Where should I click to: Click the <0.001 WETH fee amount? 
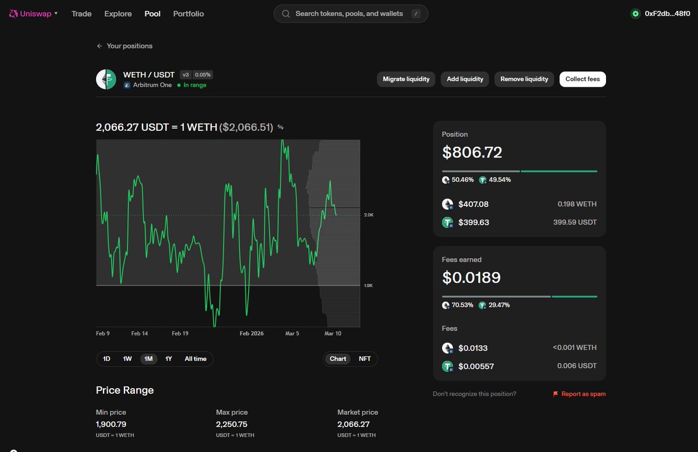(x=575, y=348)
